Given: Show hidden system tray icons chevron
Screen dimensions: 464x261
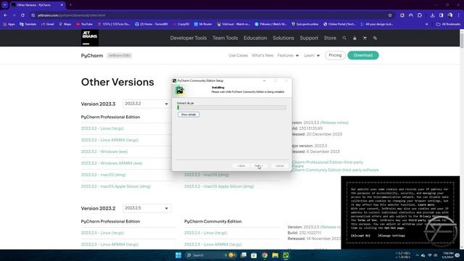Looking at the screenshot, I should (418, 255).
